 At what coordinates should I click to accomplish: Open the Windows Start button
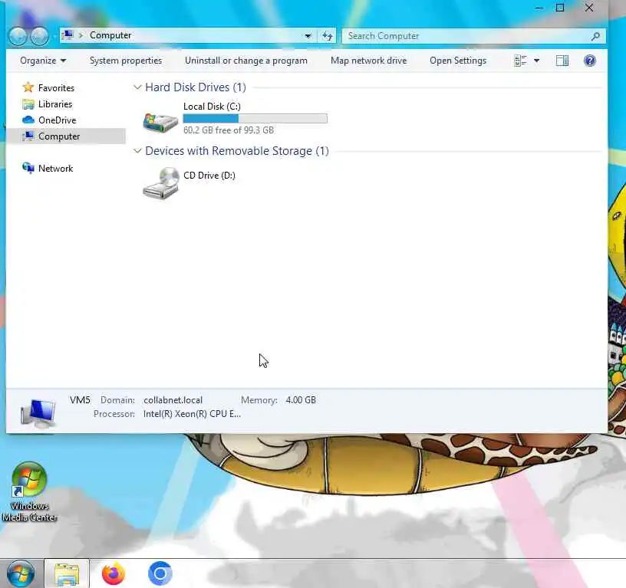click(x=21, y=574)
